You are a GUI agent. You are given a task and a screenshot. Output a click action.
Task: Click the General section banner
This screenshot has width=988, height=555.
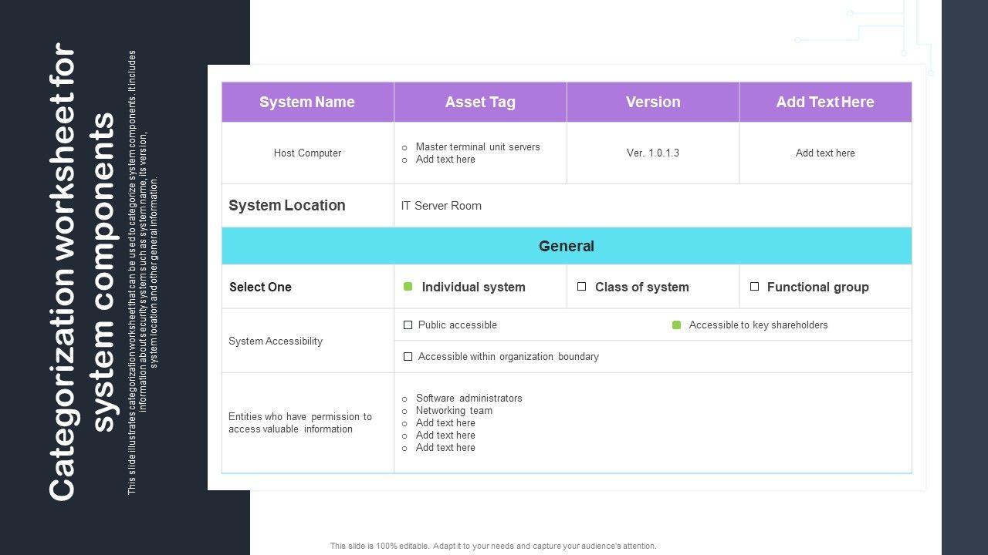[567, 246]
